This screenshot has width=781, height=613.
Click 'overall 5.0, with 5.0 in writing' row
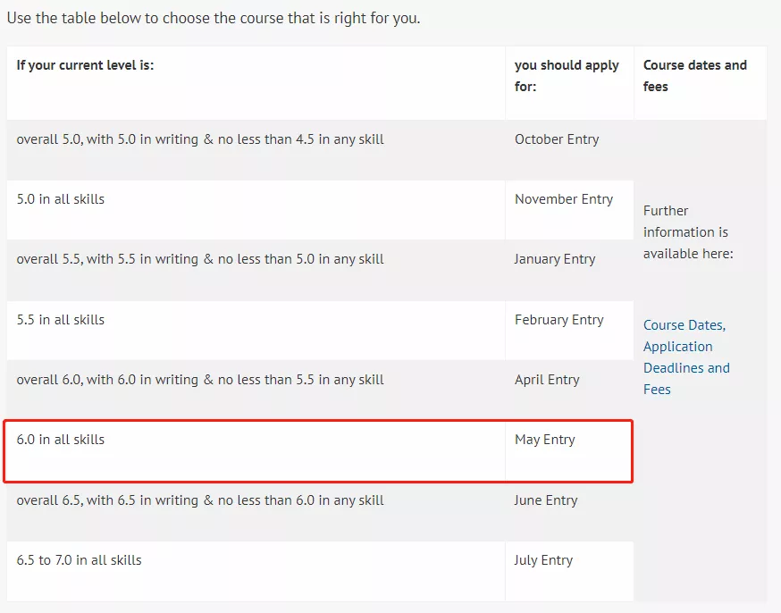coord(256,150)
